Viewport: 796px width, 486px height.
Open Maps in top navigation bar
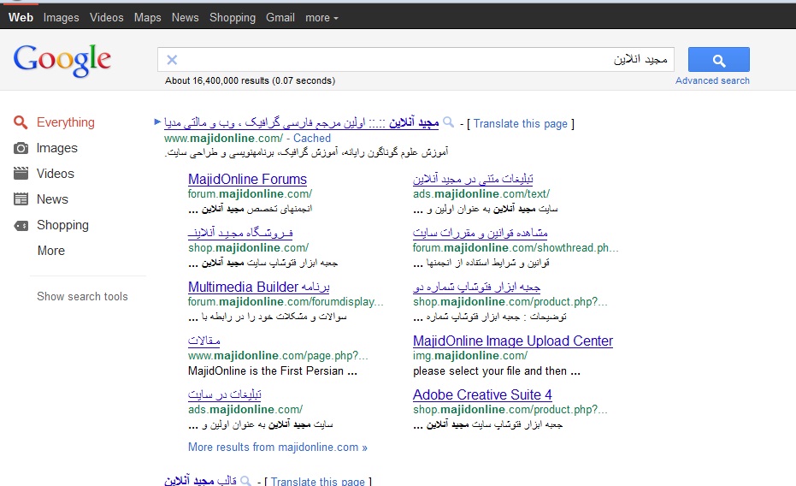(147, 18)
